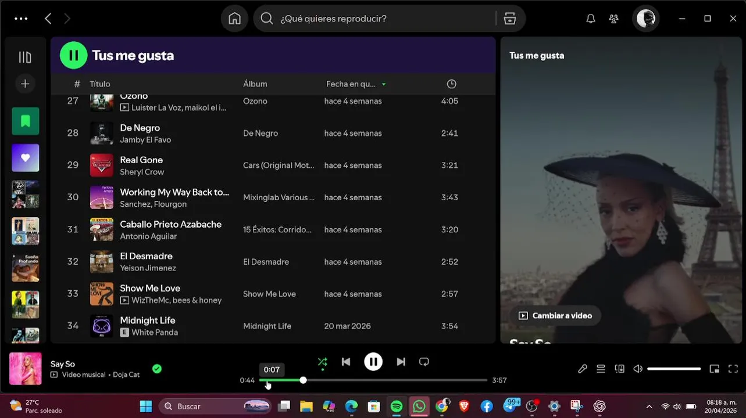This screenshot has height=418, width=746.
Task: Open File Explorer from the taskbar
Action: coord(306,406)
